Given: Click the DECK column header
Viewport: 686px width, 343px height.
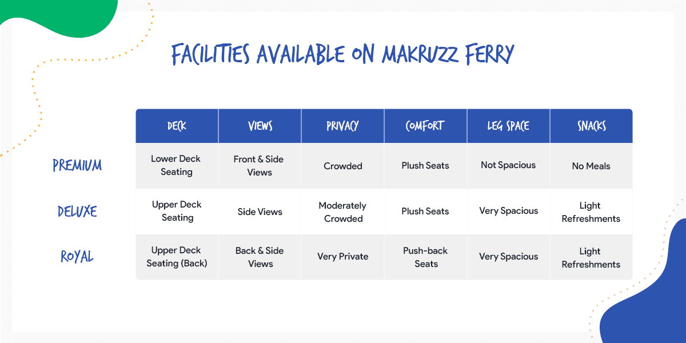Looking at the screenshot, I should 177,126.
